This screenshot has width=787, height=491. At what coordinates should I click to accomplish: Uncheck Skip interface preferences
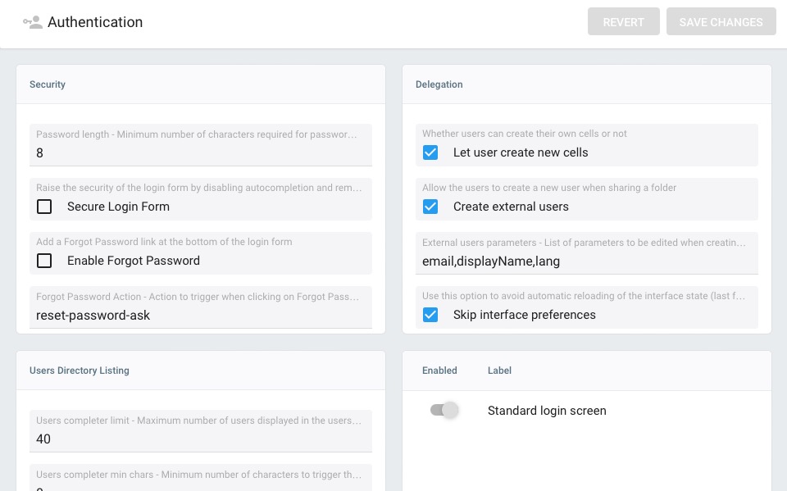[430, 315]
